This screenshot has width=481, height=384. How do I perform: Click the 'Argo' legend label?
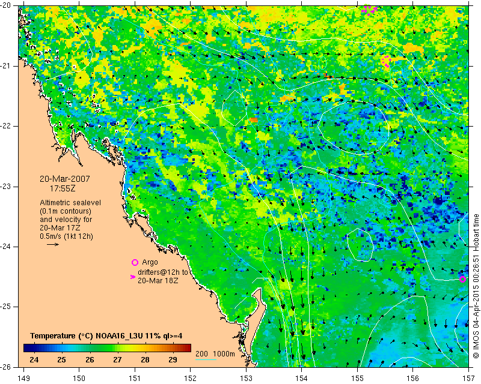150,262
